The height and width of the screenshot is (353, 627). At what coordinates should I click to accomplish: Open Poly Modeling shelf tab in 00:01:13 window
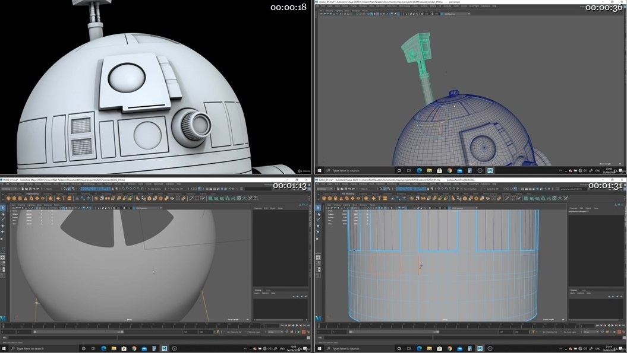[32, 193]
